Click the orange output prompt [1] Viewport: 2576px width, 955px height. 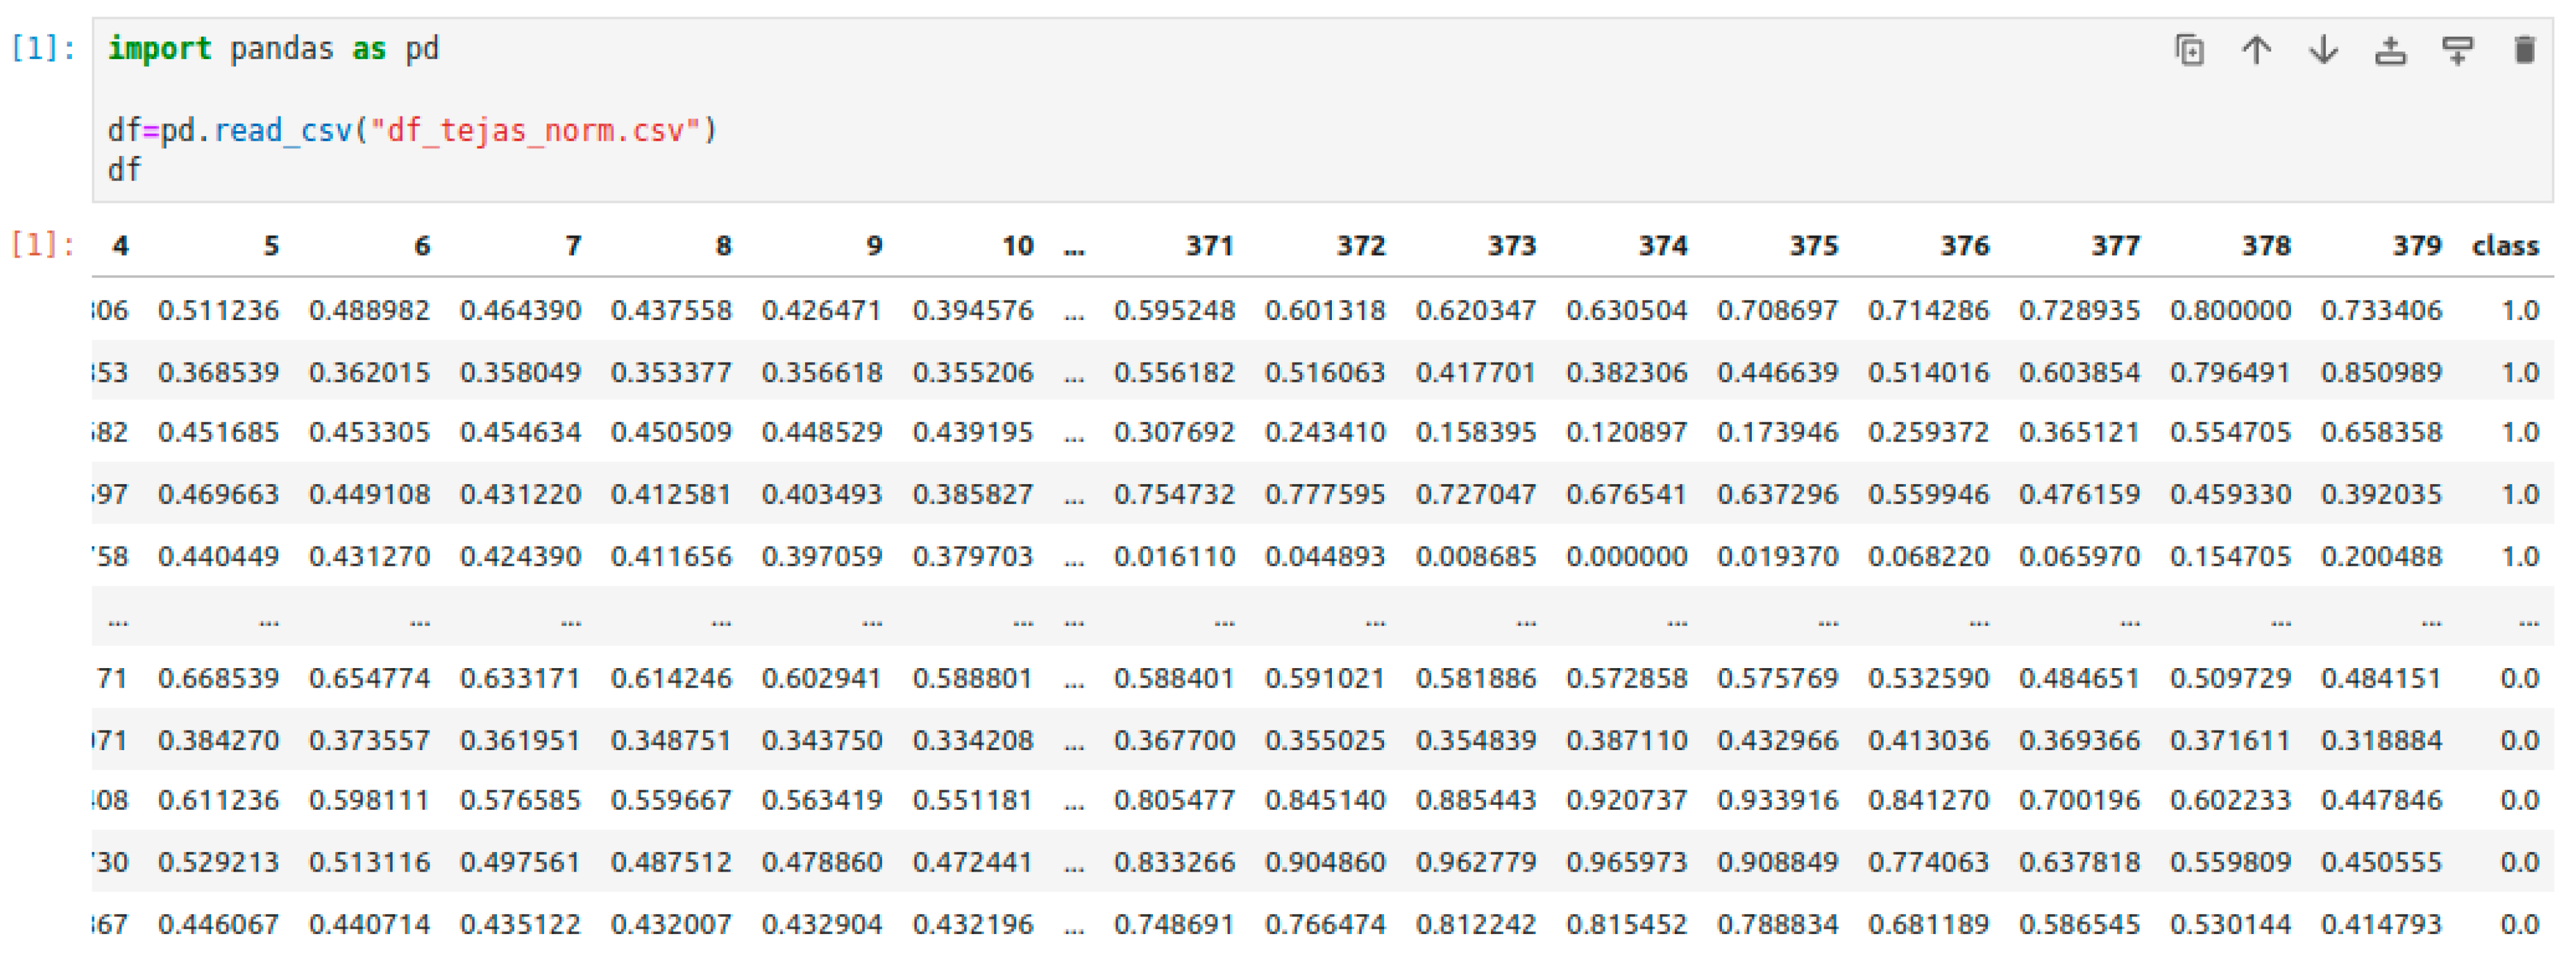click(x=43, y=244)
